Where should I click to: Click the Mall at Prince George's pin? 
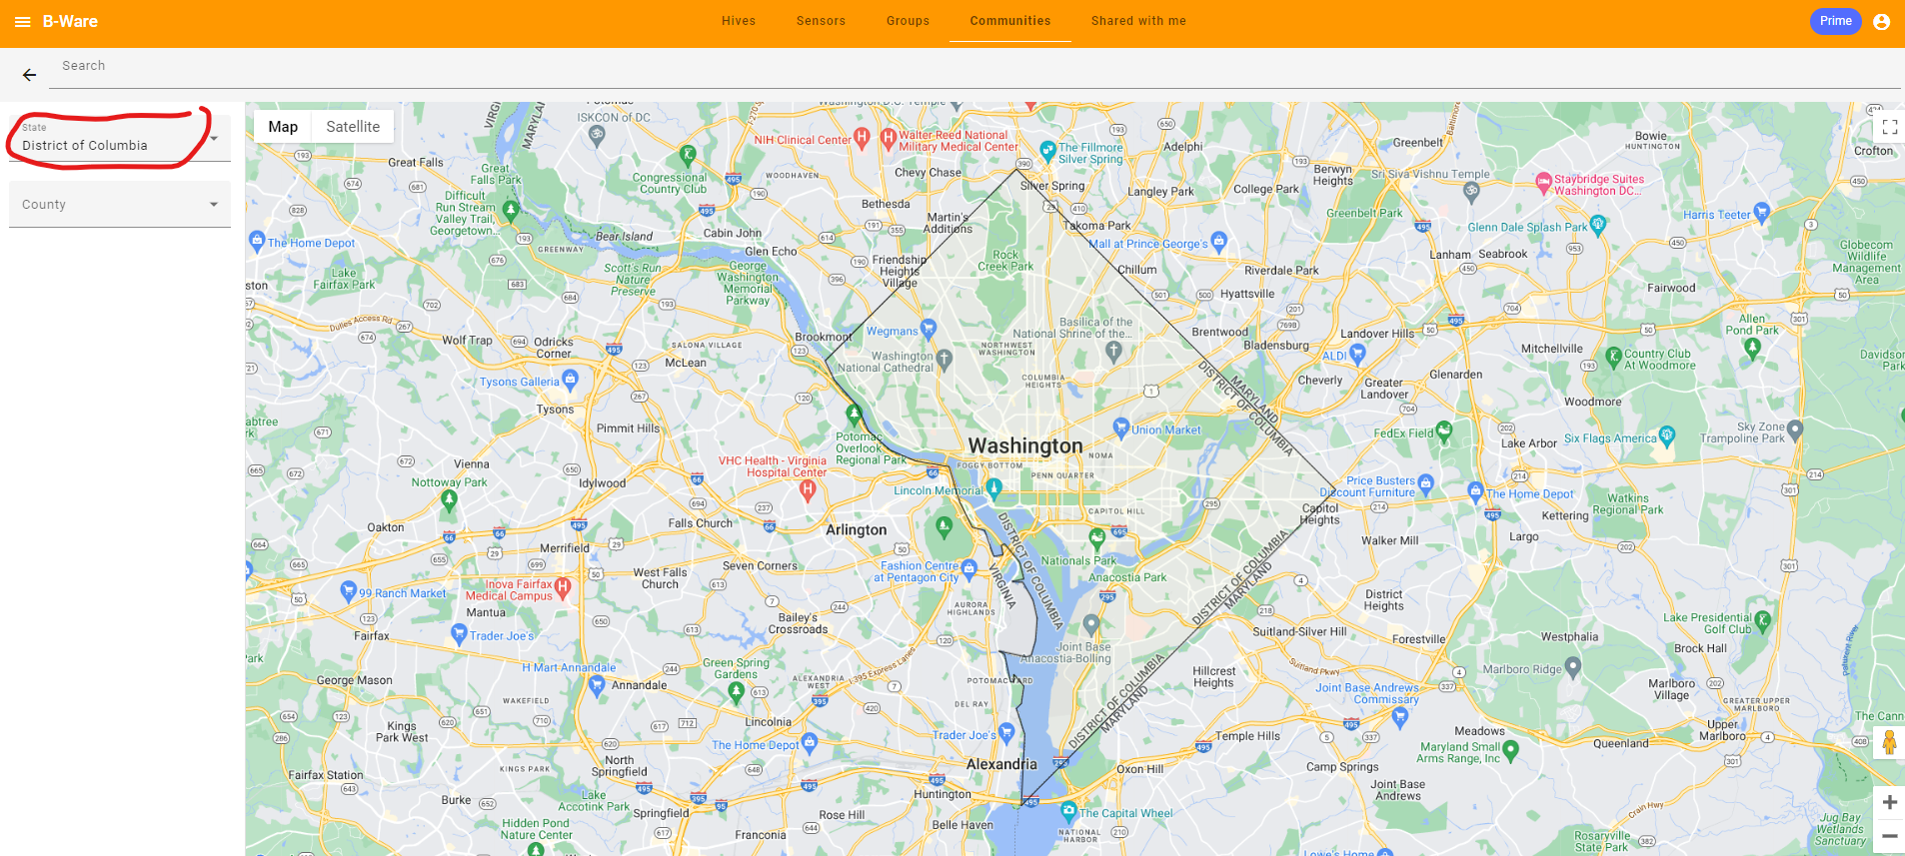pyautogui.click(x=1218, y=242)
